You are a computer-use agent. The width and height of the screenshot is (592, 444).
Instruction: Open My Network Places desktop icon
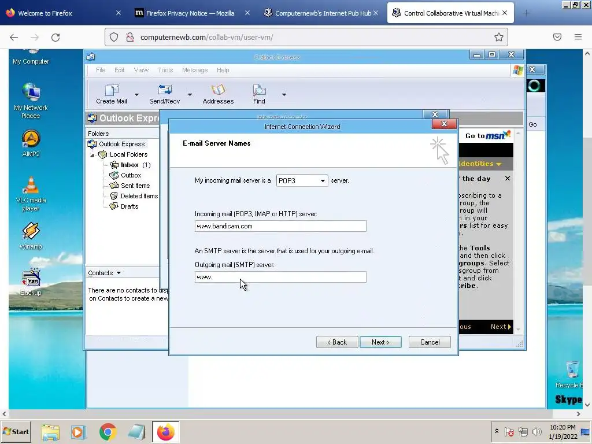click(x=31, y=101)
